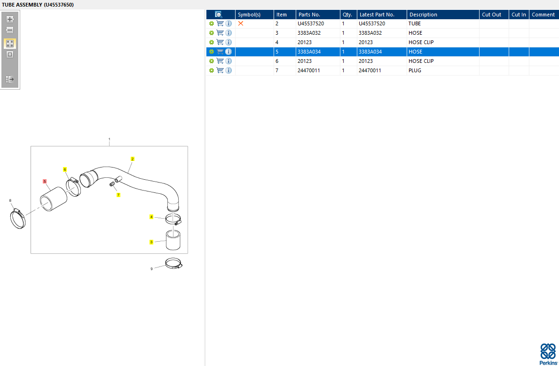Click the fit-to-window view icon
The height and width of the screenshot is (366, 559).
click(10, 44)
